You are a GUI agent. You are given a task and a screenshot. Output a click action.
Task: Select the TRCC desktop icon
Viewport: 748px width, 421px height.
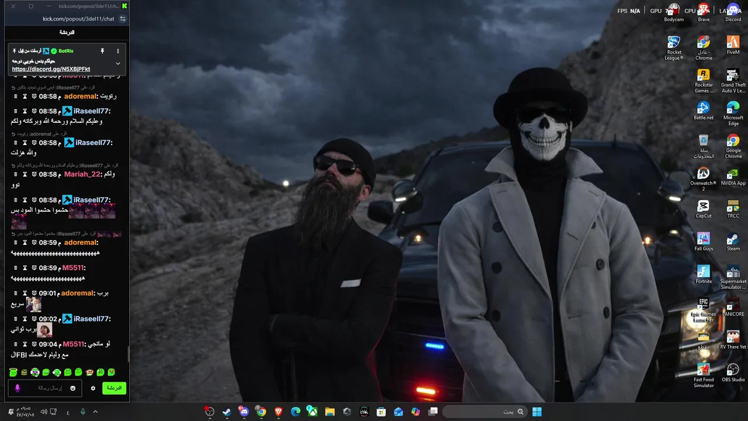[x=733, y=209]
